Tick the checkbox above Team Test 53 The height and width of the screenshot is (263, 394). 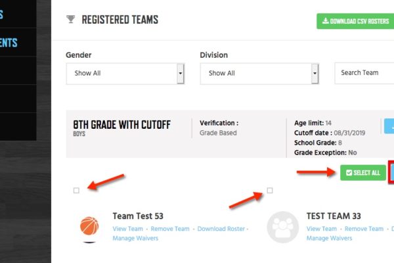(76, 191)
